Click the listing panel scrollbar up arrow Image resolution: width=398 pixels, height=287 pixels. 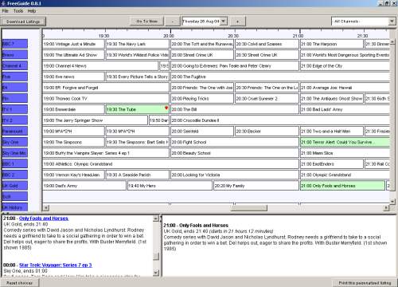[156, 218]
